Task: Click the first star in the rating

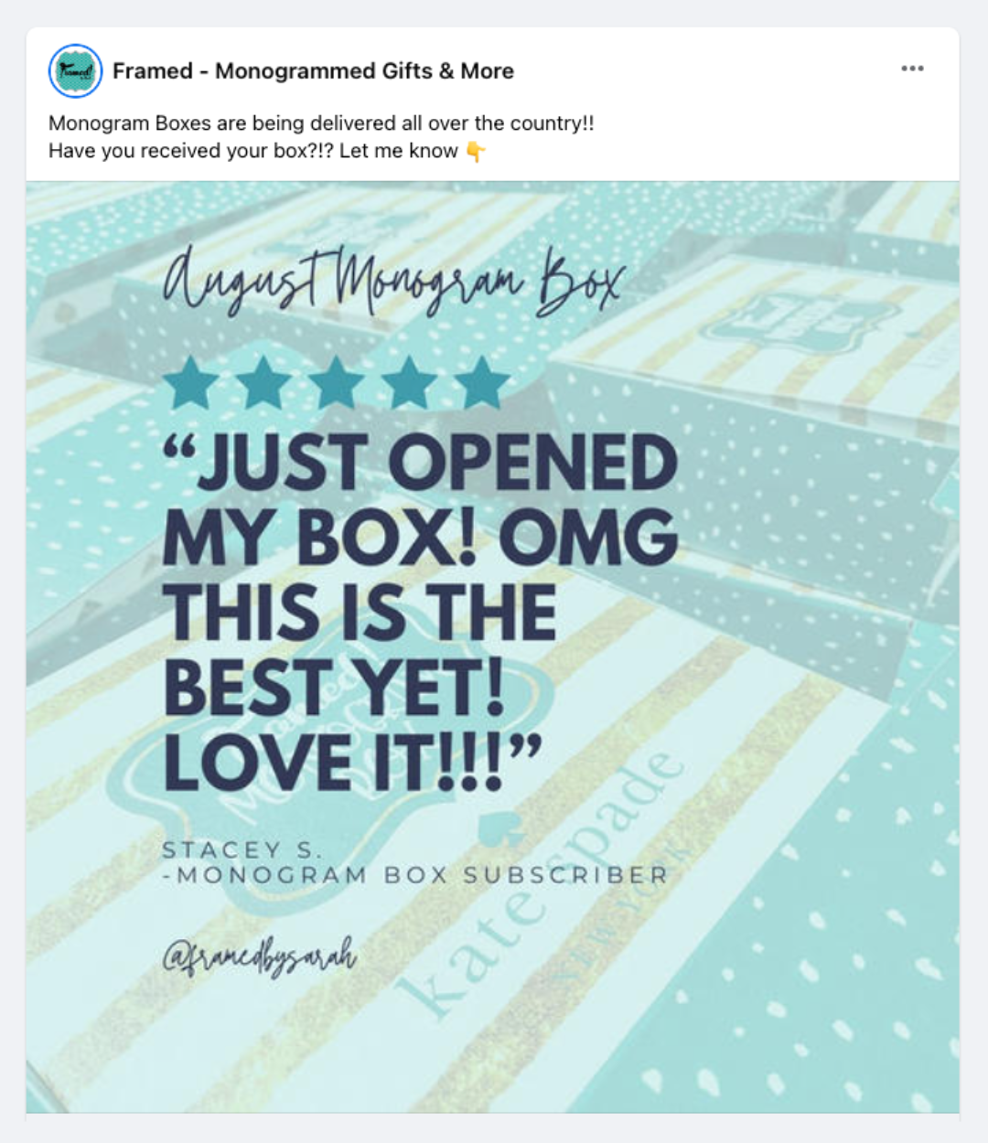Action: pos(191,382)
